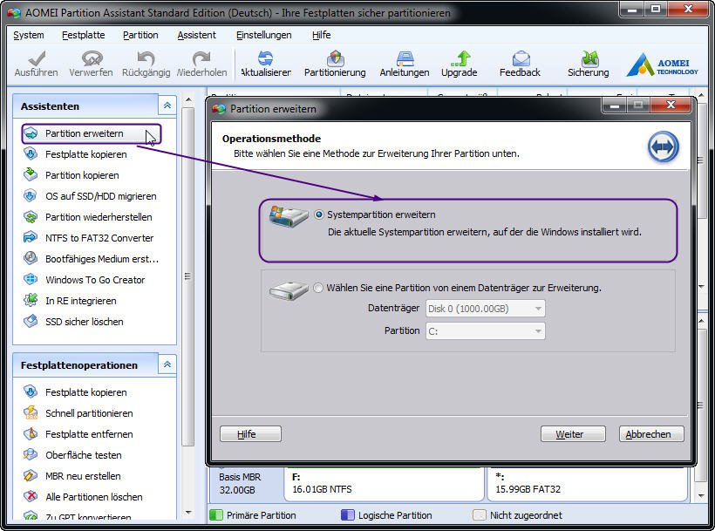Refresh using the Aktualisieren toolbar icon
The width and height of the screenshot is (715, 531).
[x=266, y=58]
